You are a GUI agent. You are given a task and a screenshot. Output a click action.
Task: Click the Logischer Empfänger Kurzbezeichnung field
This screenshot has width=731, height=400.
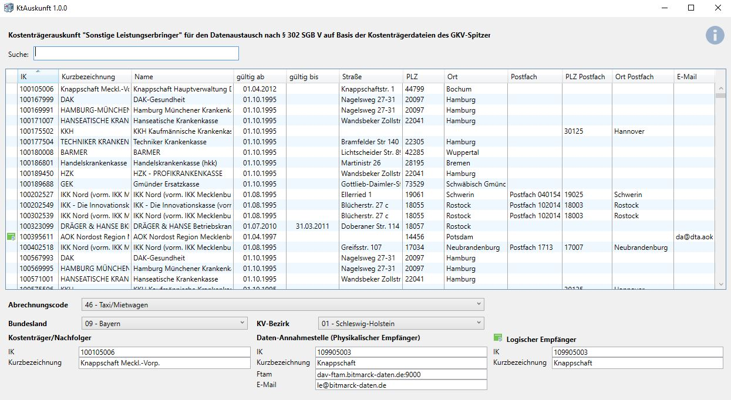coord(638,363)
